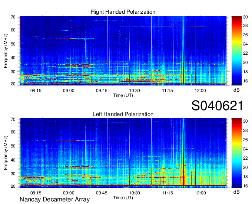Click the 22 dB value on Left Handed colorbar
The height and width of the screenshot is (204, 252).
(x=245, y=158)
